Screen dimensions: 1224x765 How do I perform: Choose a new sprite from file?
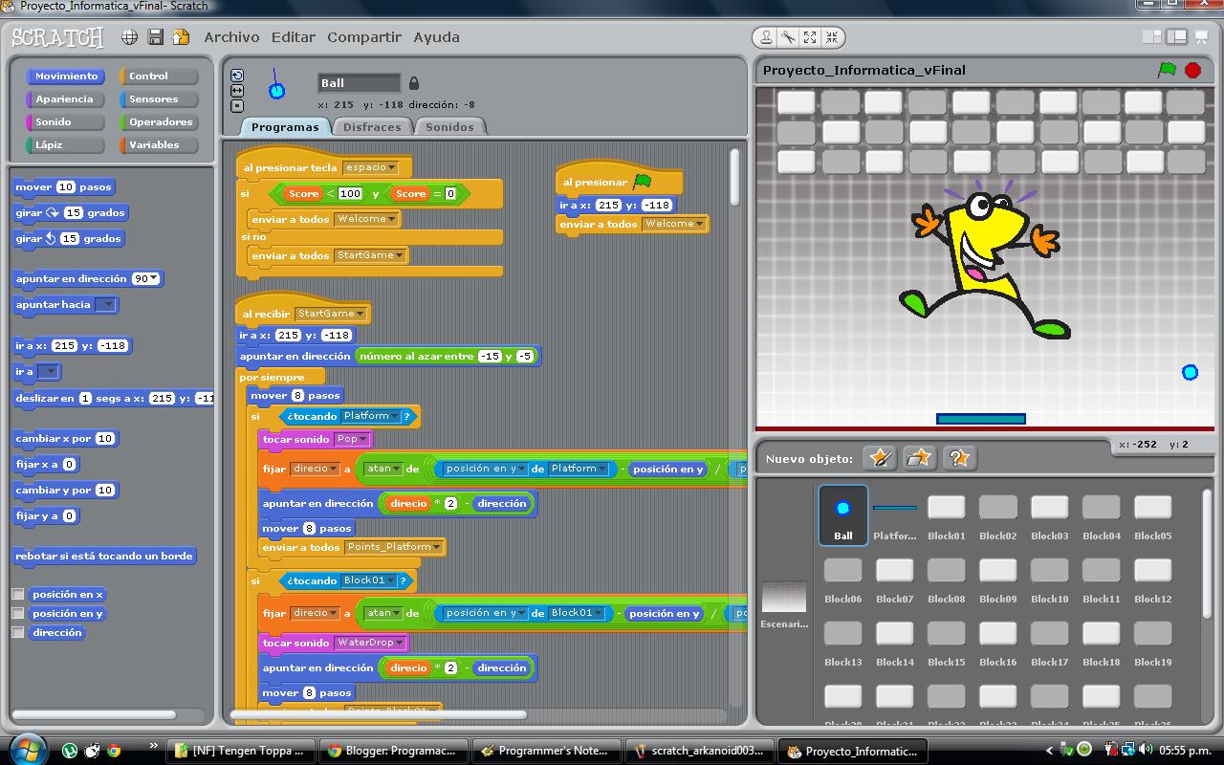[919, 458]
